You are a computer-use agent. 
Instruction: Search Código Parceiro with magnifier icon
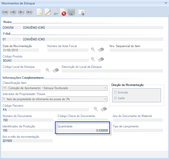click(96, 109)
